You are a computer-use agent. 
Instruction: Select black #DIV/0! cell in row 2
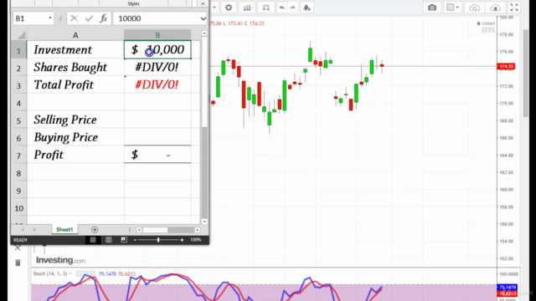157,67
